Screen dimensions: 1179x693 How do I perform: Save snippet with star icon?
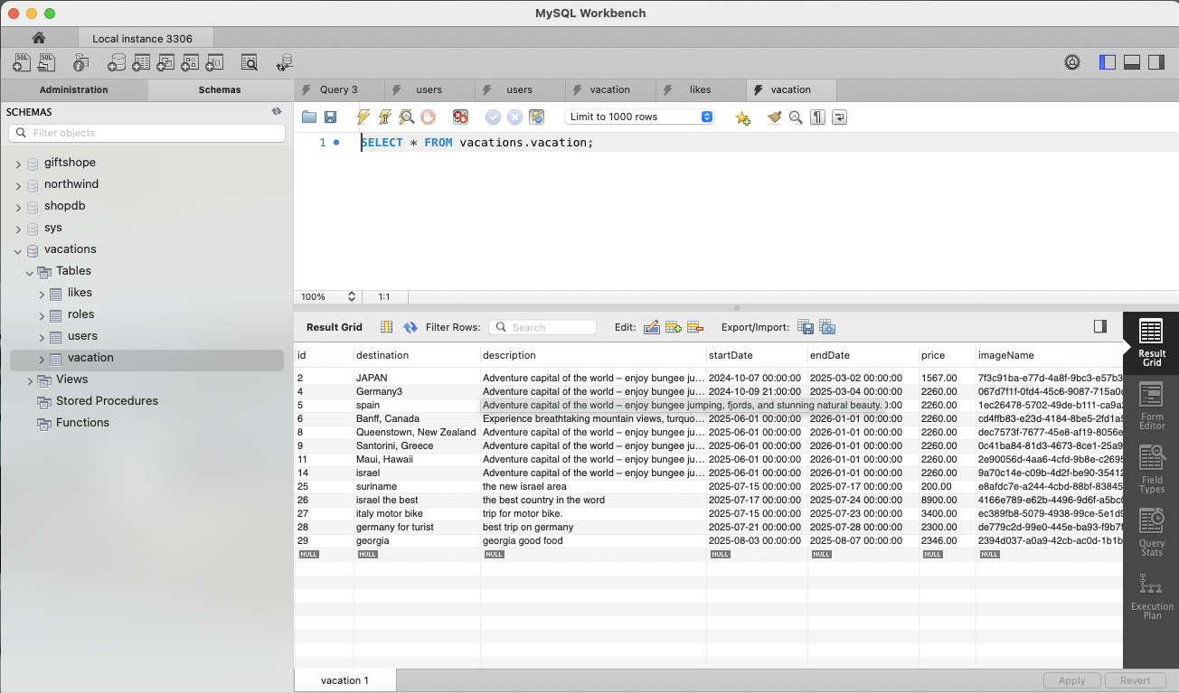[742, 117]
